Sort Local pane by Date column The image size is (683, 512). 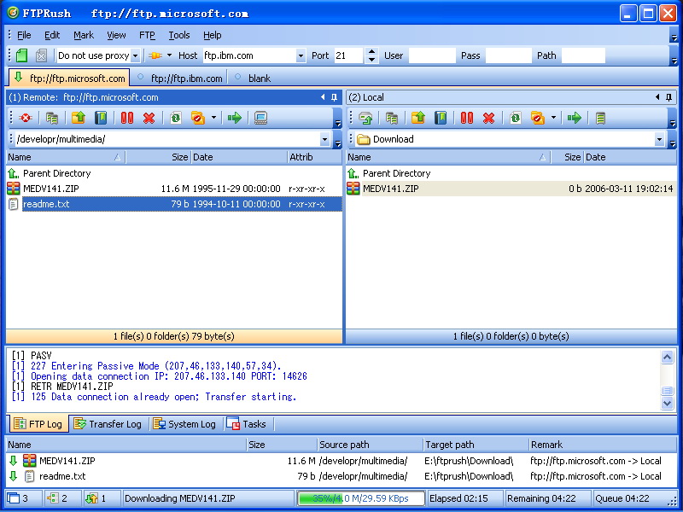point(630,157)
